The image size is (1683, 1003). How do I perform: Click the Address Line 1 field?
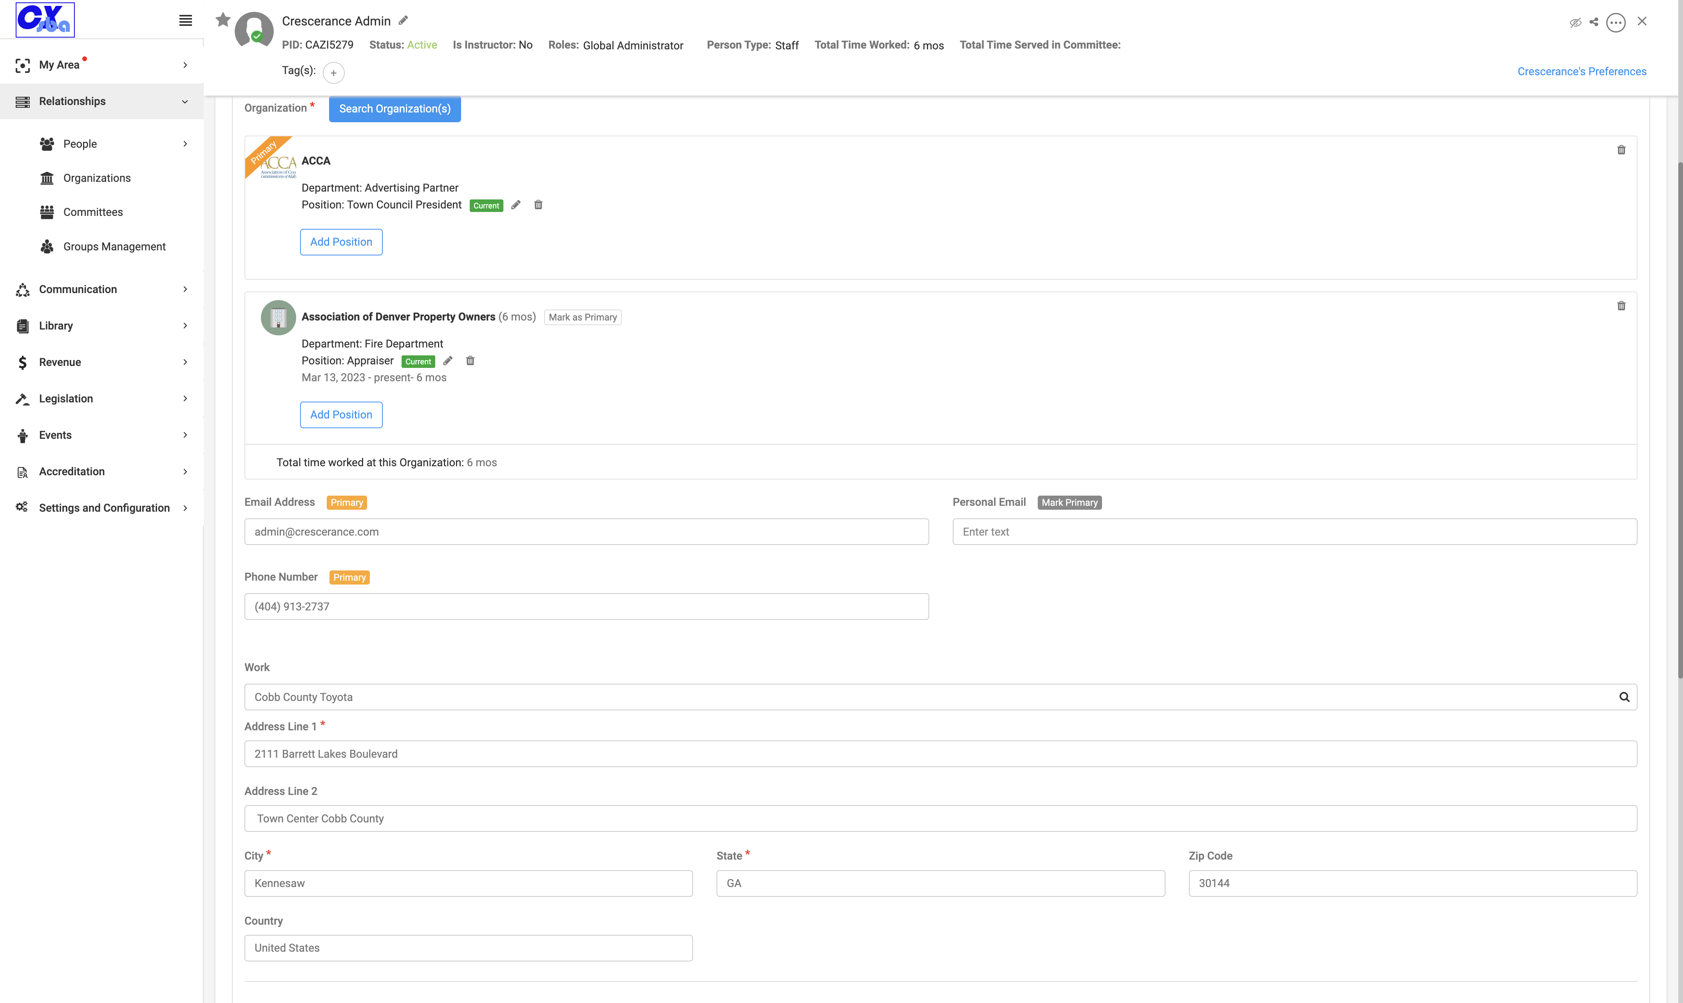(x=941, y=754)
